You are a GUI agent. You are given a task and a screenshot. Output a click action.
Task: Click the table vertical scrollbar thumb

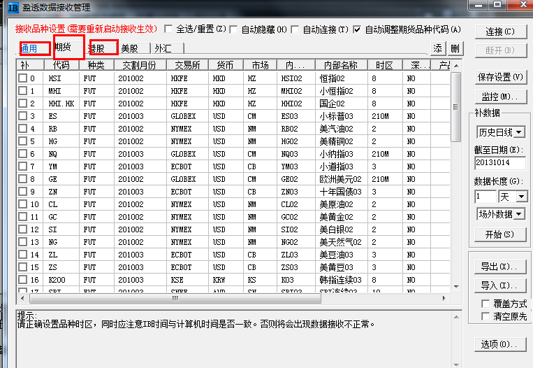[456, 107]
